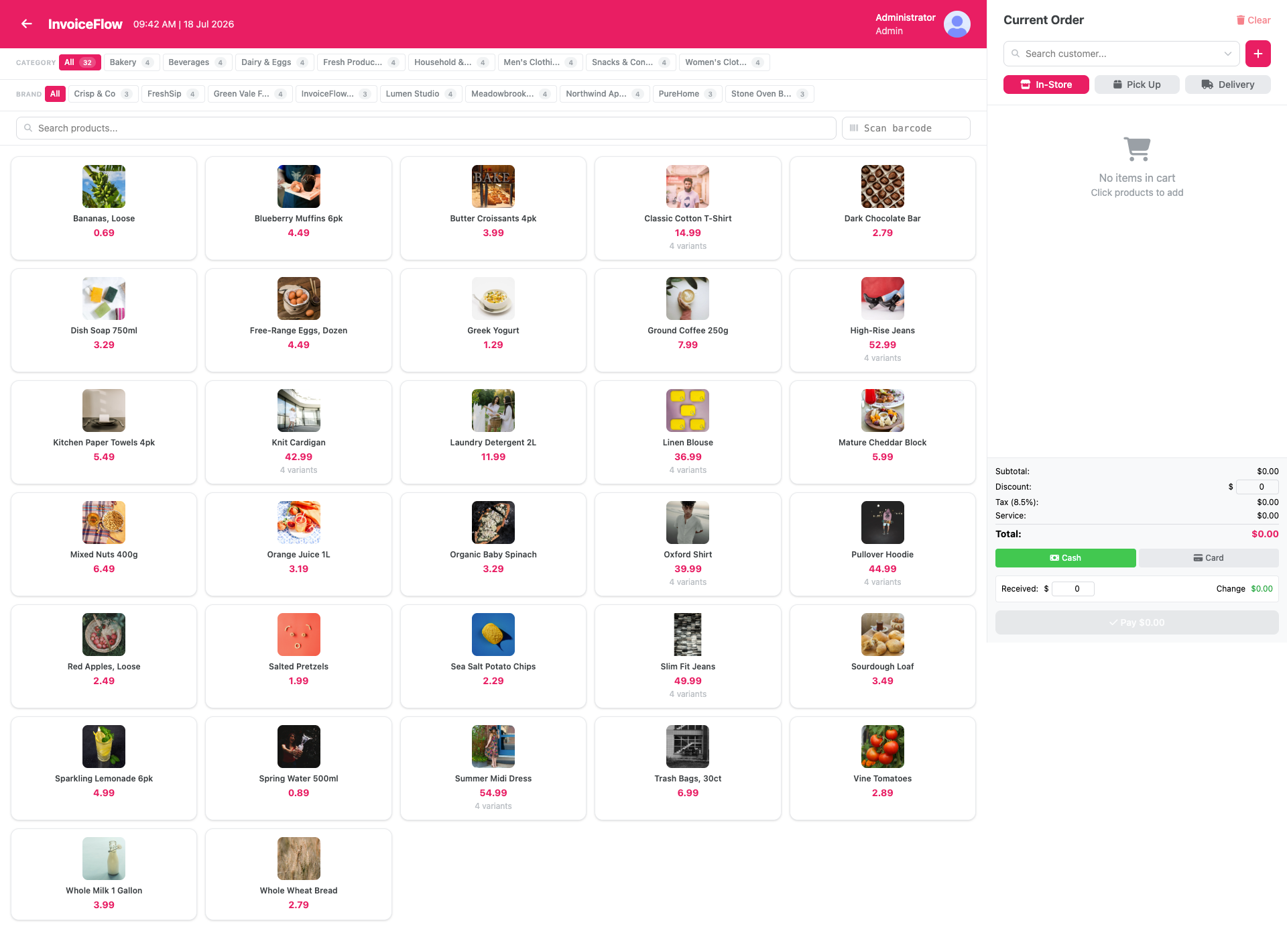1287x931 pixels.
Task: Click the plus add-customer icon button
Action: click(1258, 54)
